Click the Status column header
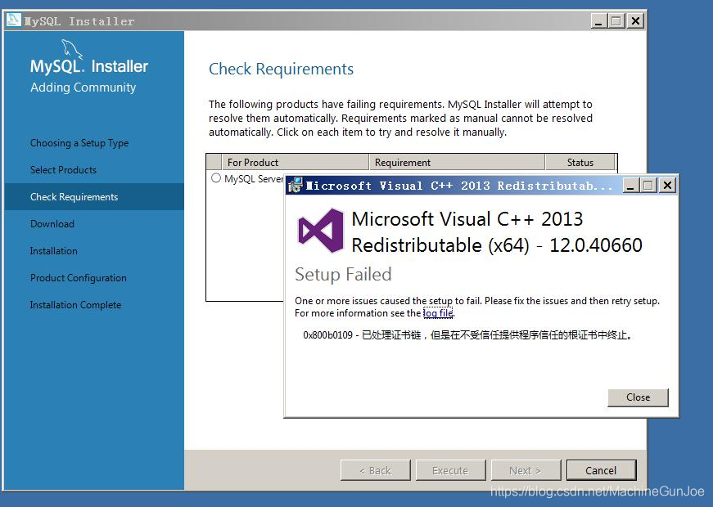 [580, 162]
